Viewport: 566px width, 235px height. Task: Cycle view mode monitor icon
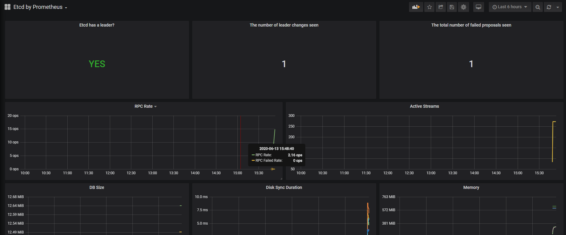click(x=478, y=7)
